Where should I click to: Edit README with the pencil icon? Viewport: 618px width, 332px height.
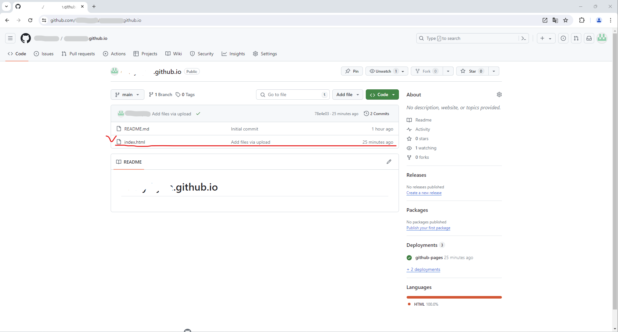389,162
